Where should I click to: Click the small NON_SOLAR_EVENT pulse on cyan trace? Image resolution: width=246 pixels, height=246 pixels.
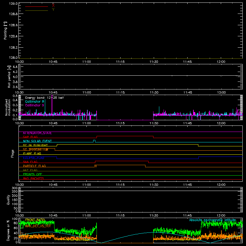click(x=94, y=141)
